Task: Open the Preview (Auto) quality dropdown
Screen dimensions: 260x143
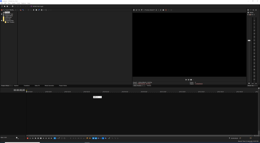Action: tap(150, 10)
